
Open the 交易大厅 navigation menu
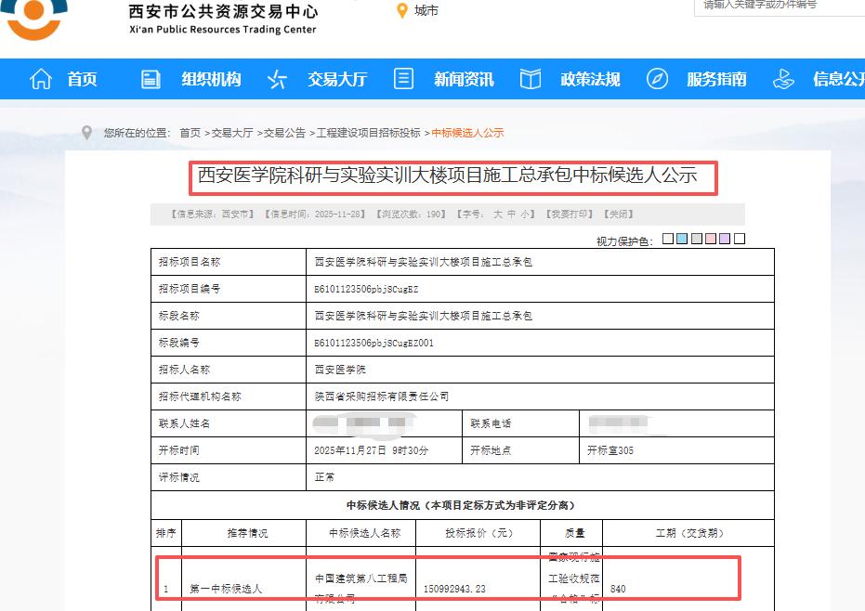(336, 79)
